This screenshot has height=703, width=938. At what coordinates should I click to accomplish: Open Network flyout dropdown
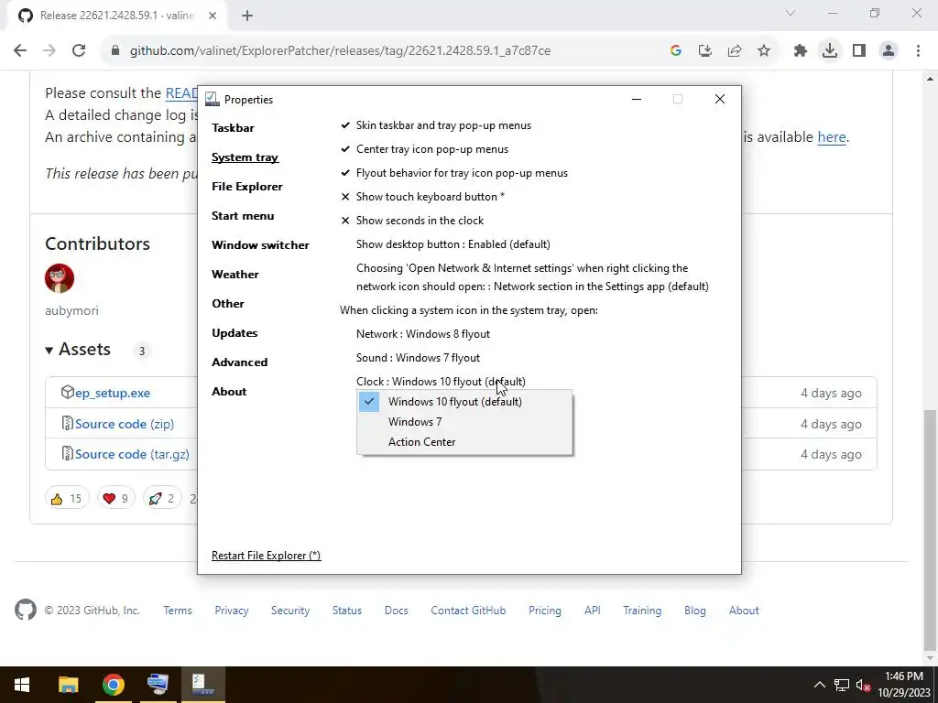coord(423,334)
